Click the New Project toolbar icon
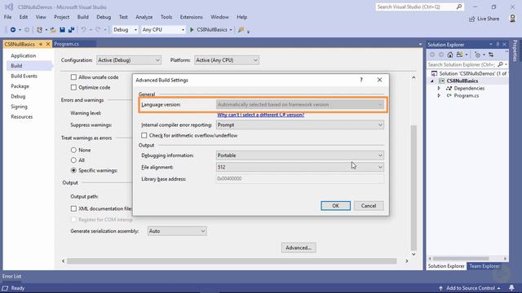 (39, 30)
